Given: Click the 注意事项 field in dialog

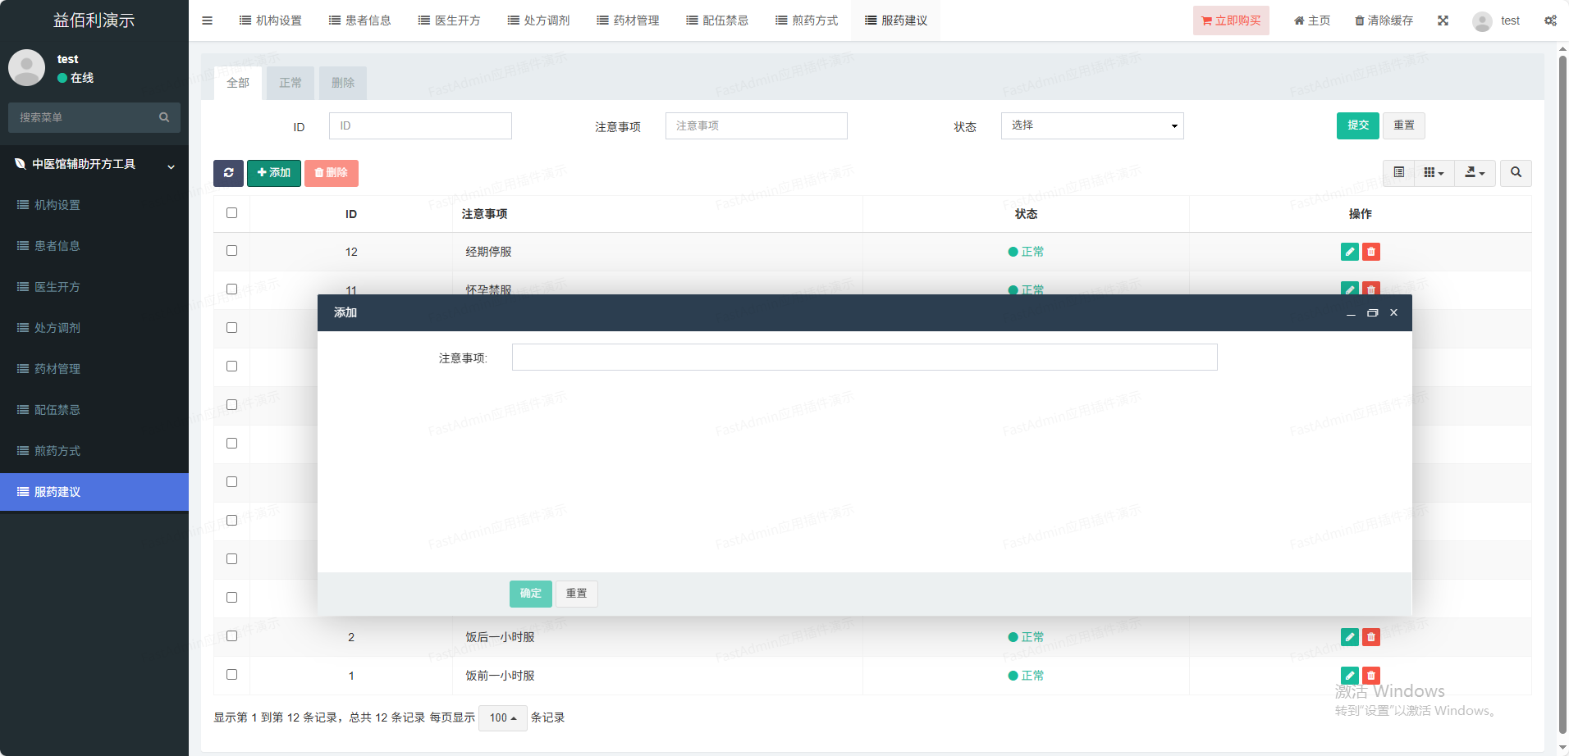Looking at the screenshot, I should [864, 358].
